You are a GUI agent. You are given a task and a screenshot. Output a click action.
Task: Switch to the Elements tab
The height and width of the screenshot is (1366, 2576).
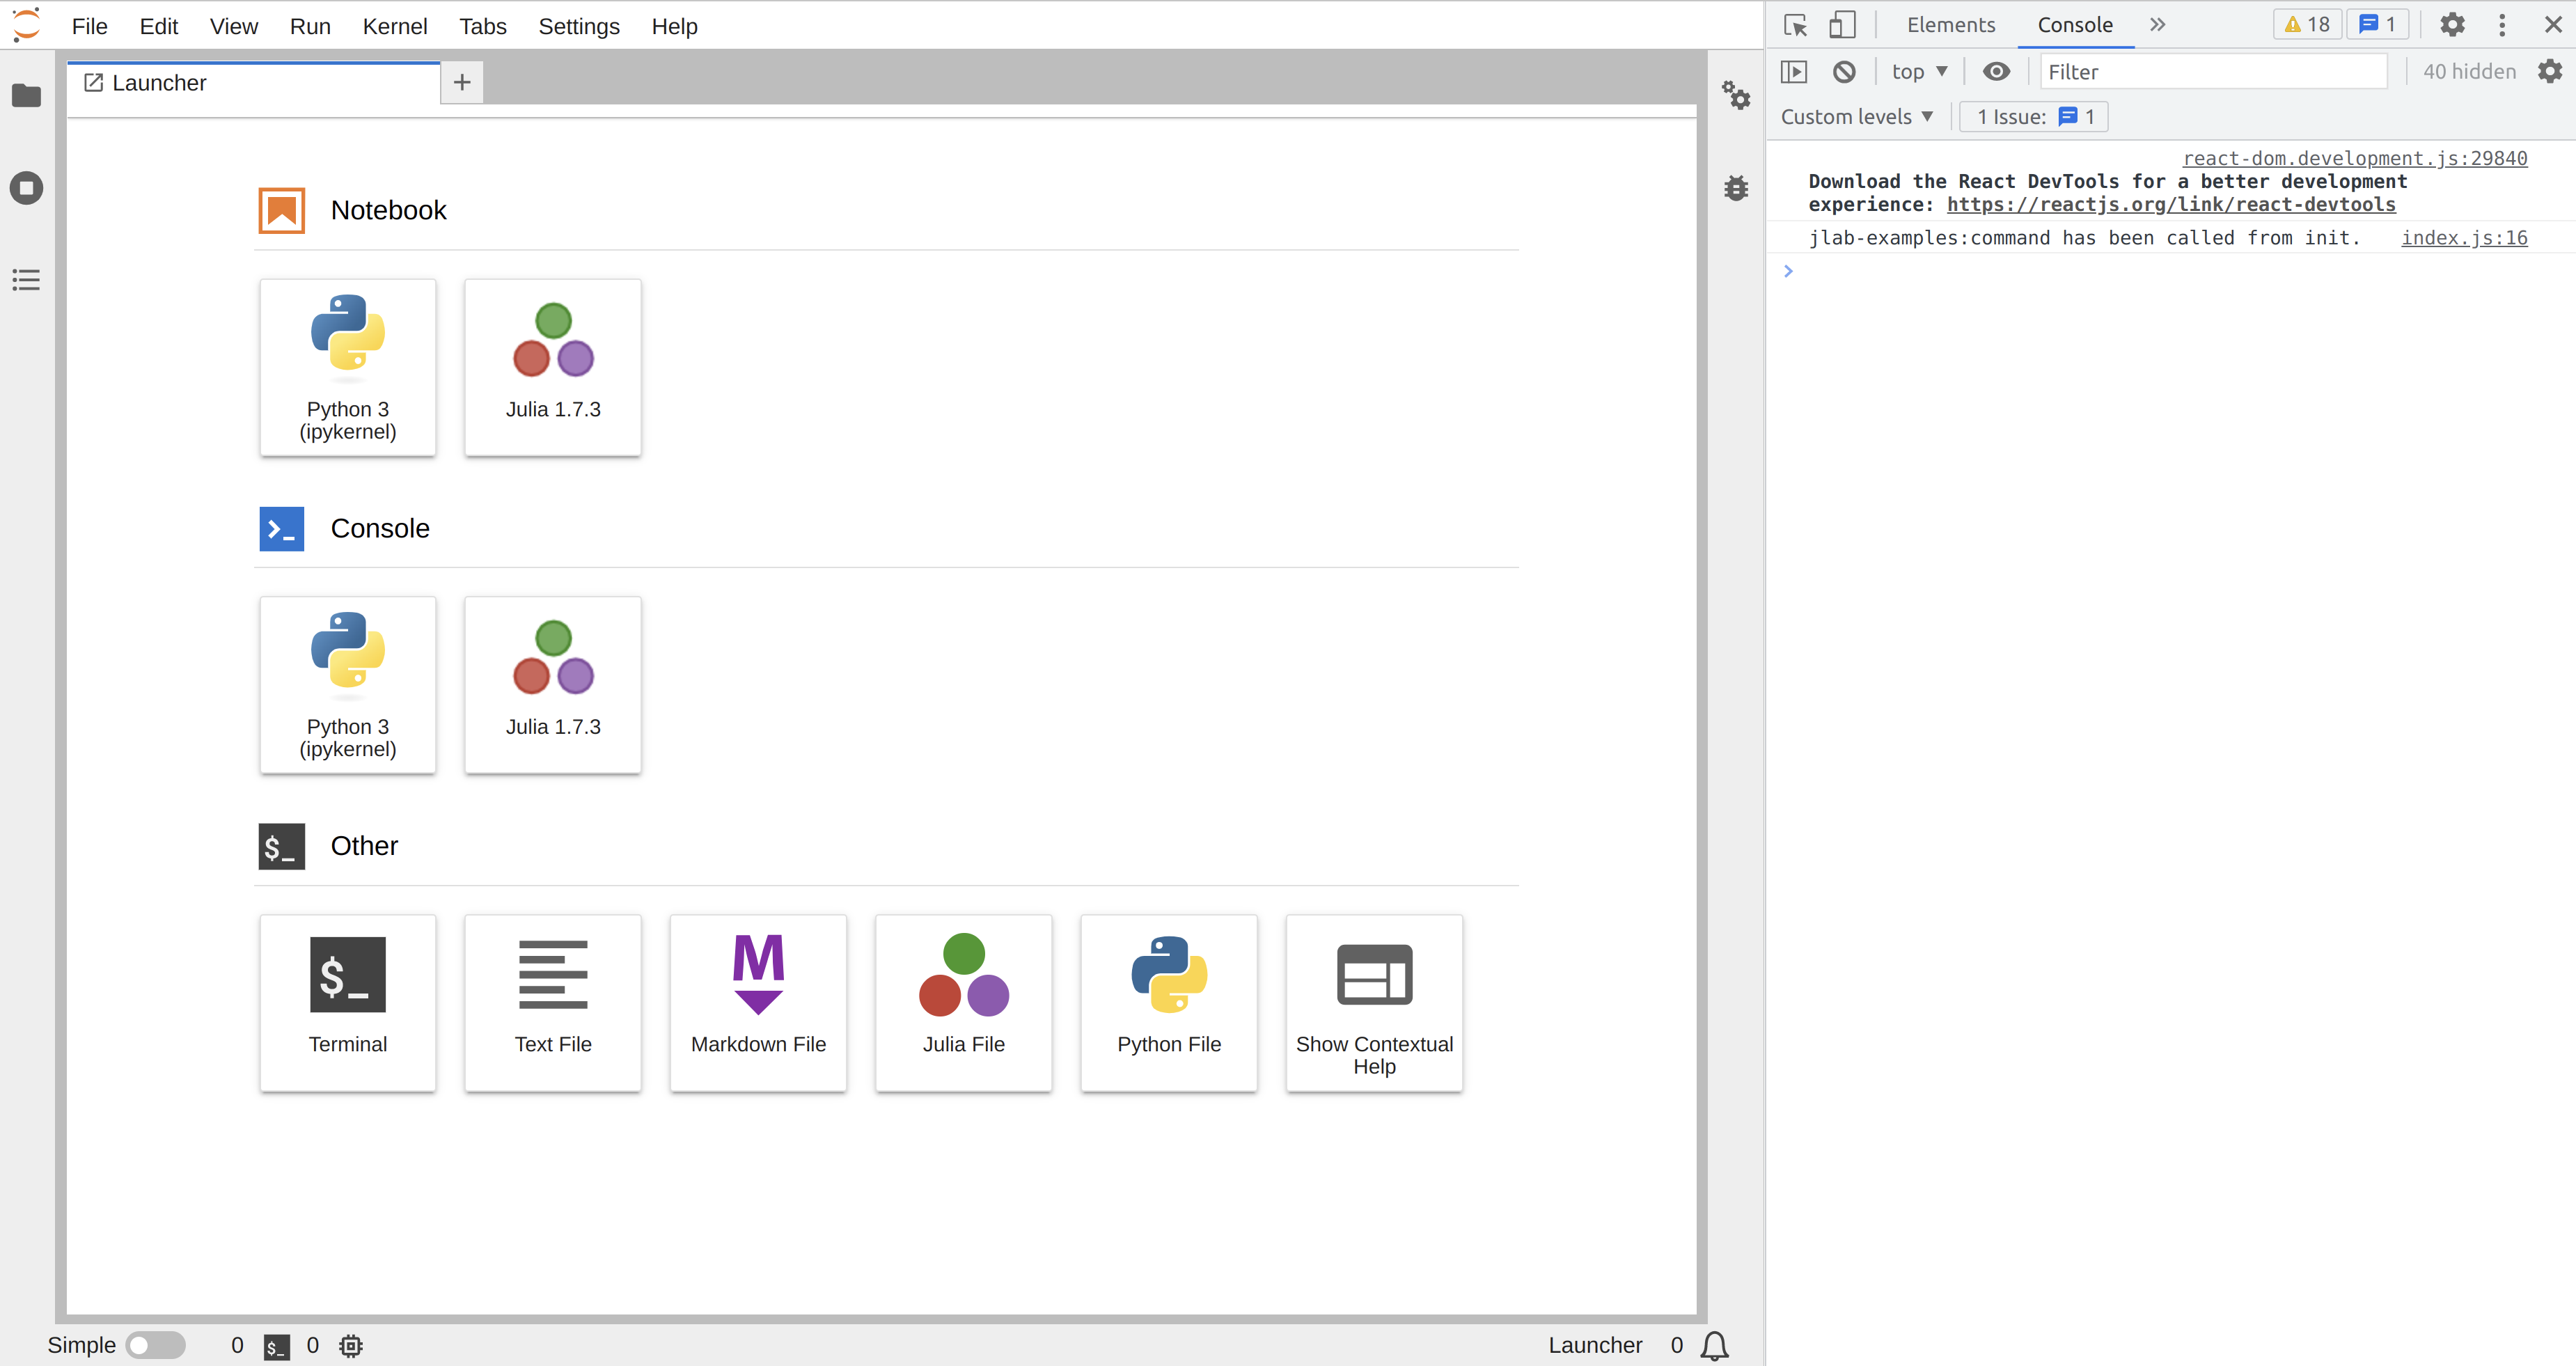1950,25
